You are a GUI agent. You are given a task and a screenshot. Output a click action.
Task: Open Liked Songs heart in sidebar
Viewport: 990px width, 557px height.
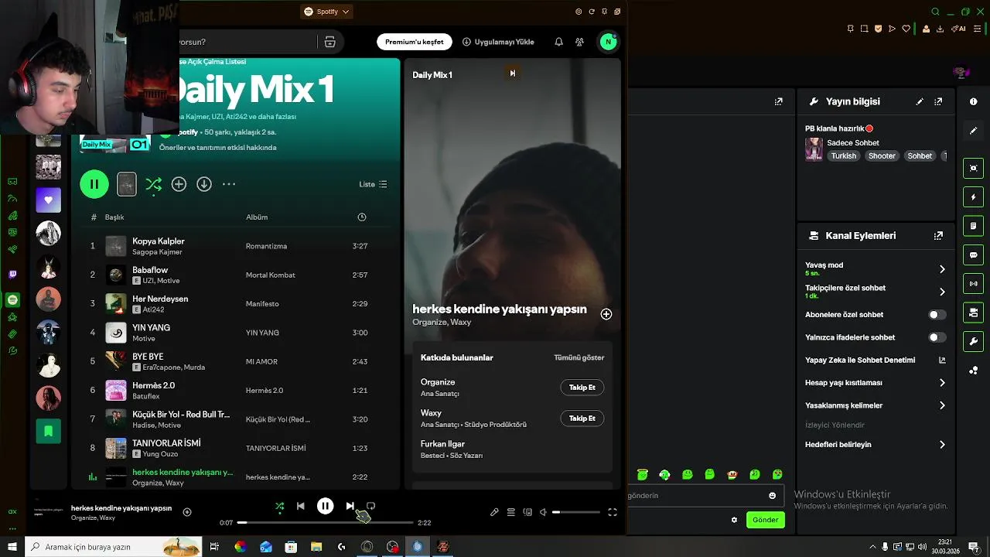point(49,200)
